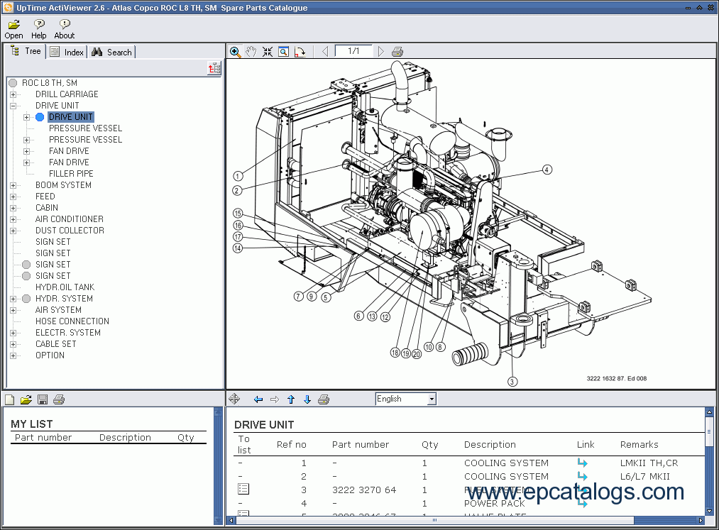
Task: Expand the BOOM SYSTEM tree node
Action: [13, 185]
